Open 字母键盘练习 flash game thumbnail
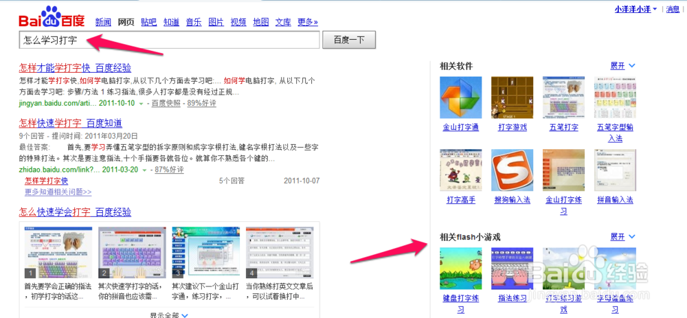 tap(615, 268)
